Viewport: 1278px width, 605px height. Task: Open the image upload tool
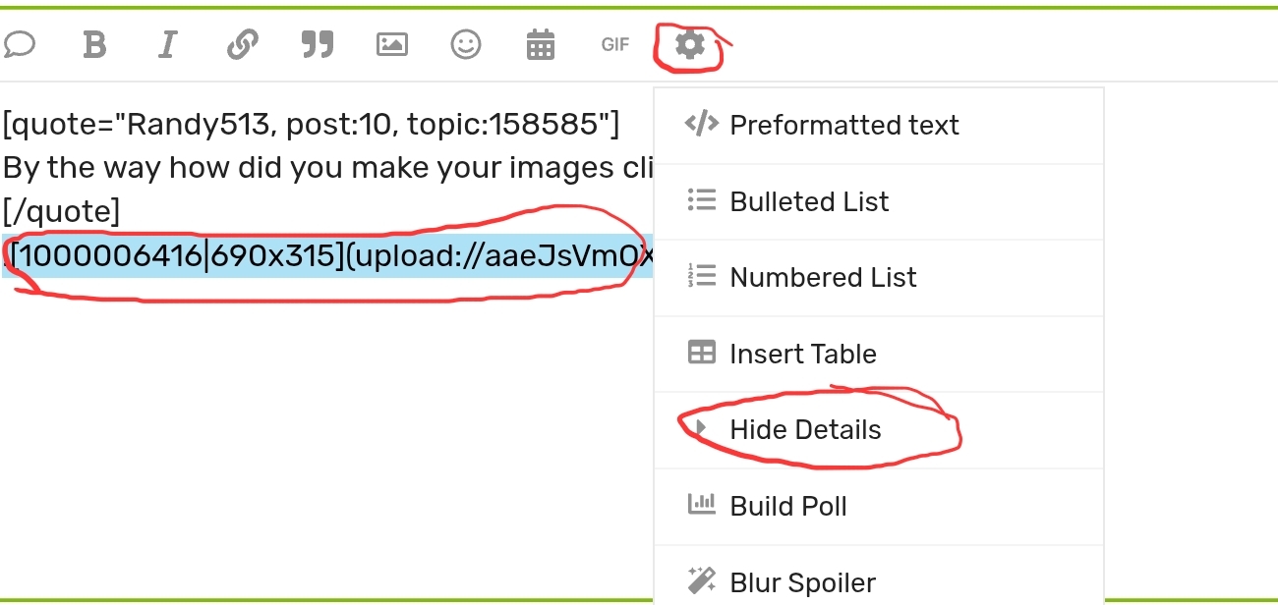pyautogui.click(x=391, y=44)
